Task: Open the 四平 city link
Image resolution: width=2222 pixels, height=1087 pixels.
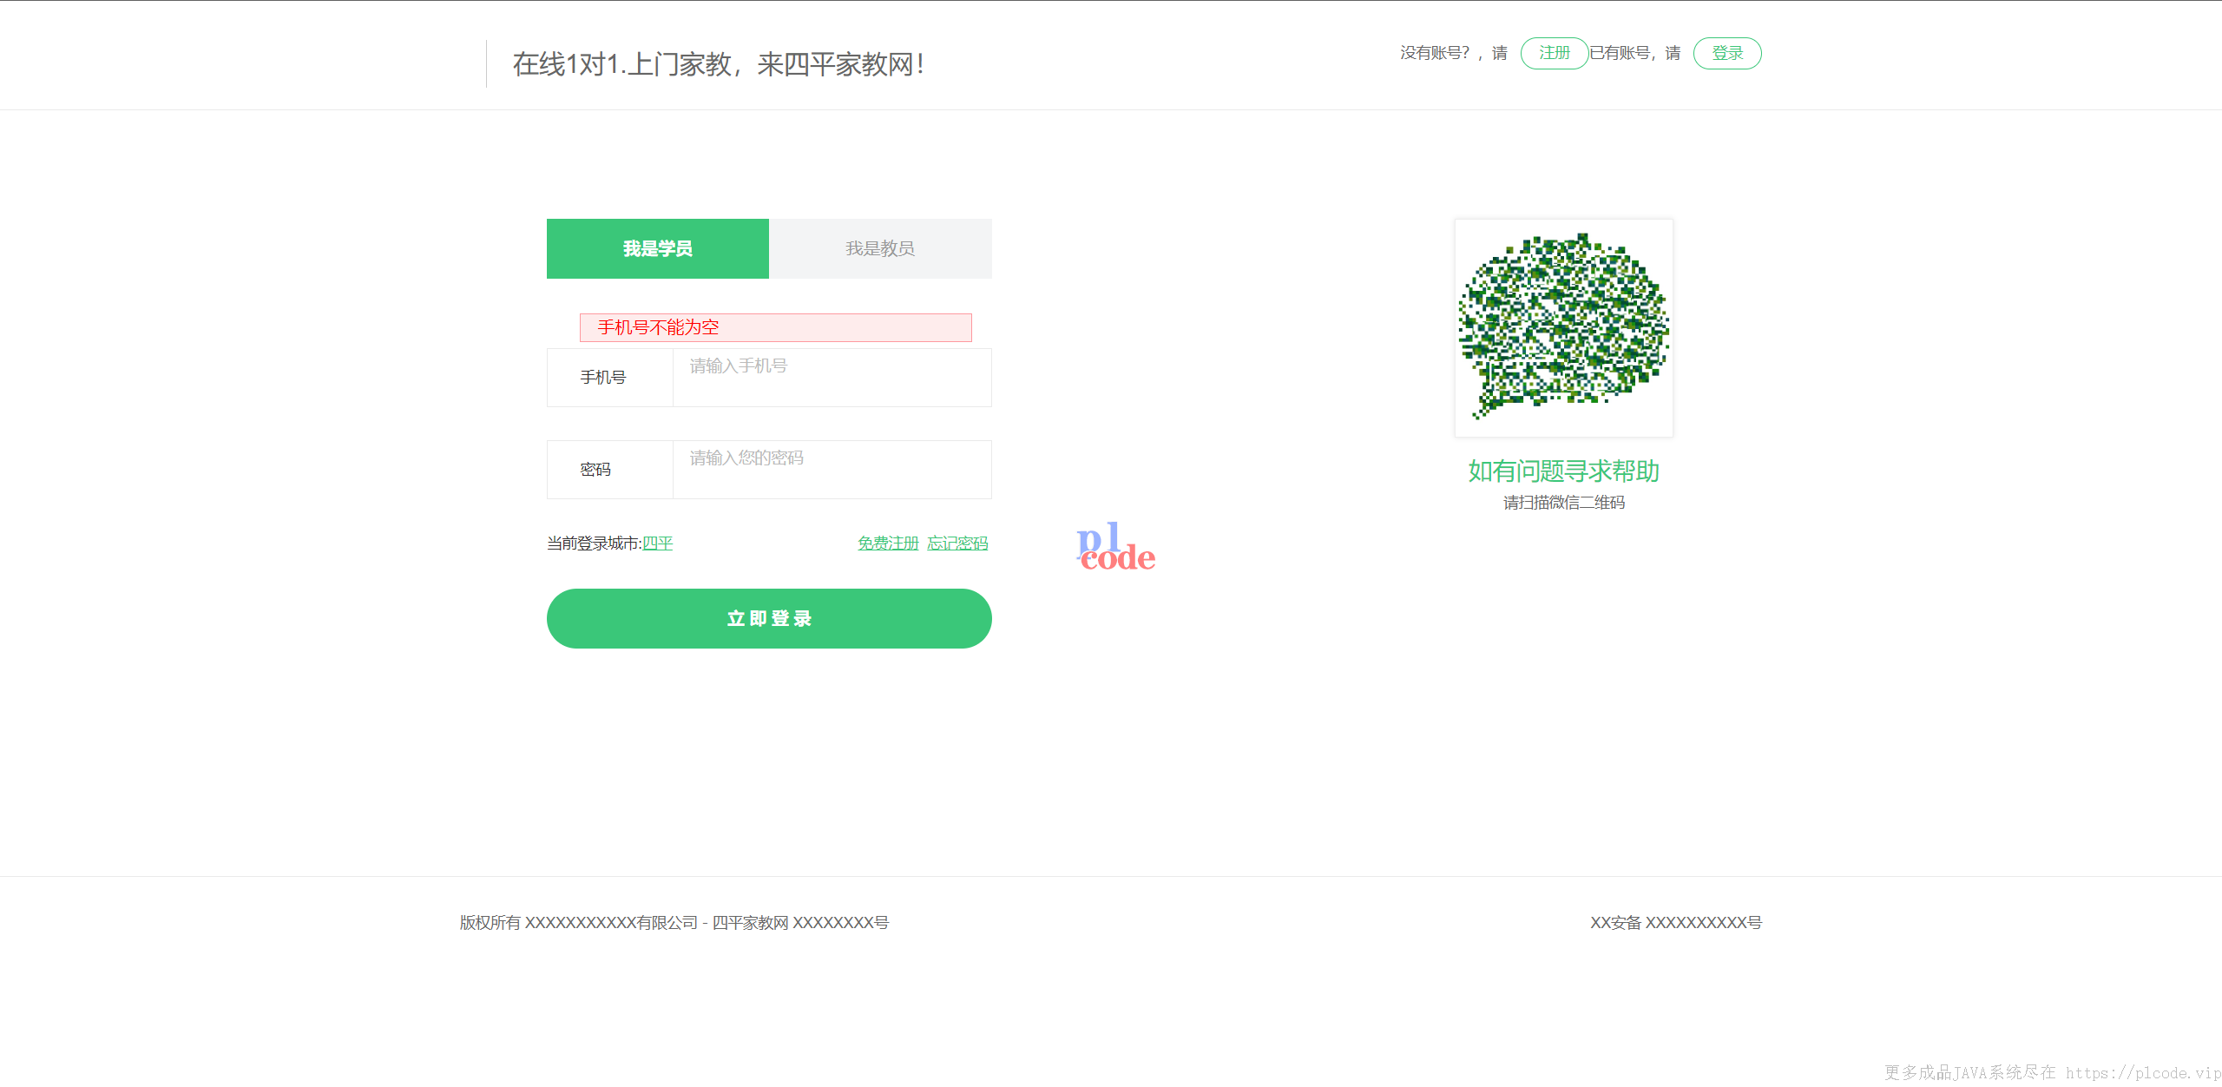Action: [x=657, y=543]
